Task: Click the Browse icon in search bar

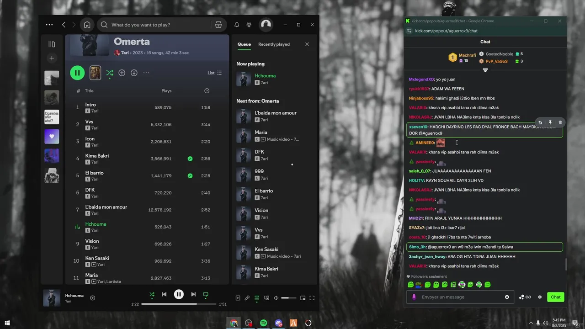Action: [x=218, y=25]
